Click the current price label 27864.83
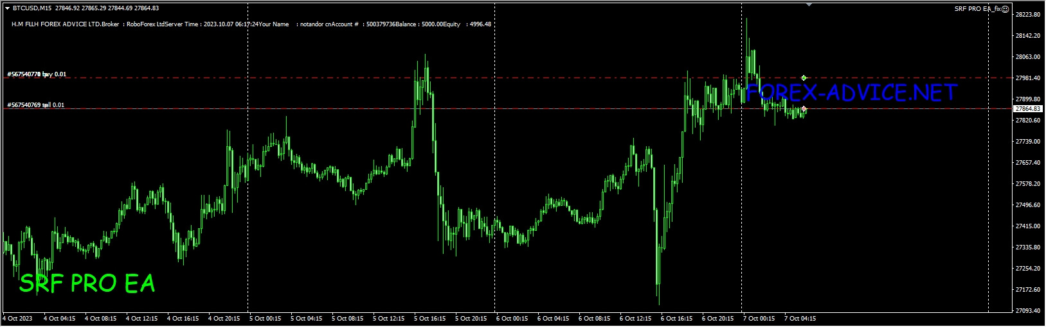Image resolution: width=1046 pixels, height=327 pixels. tap(1027, 109)
